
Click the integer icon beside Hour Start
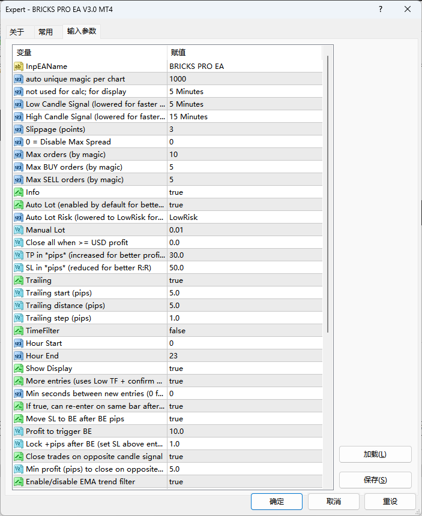pyautogui.click(x=19, y=343)
